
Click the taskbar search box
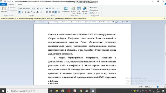coord(27,91)
